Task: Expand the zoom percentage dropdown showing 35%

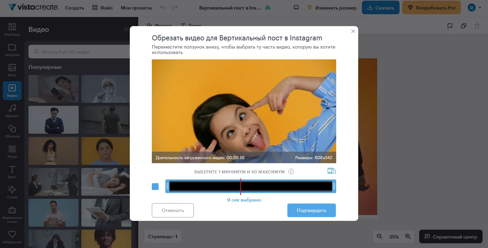Action: tap(394, 236)
